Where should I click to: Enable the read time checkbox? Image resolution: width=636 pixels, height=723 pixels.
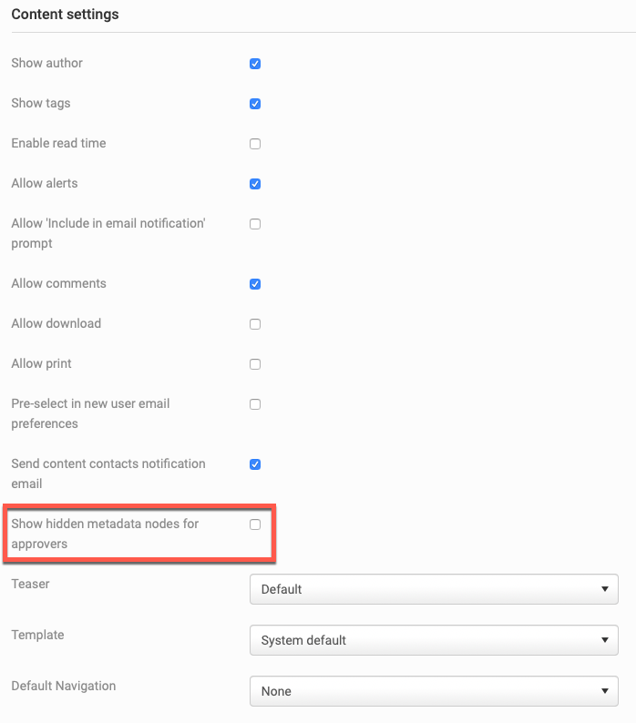255,144
